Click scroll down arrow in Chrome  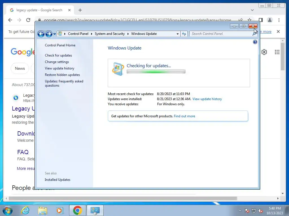pyautogui.click(x=283, y=193)
